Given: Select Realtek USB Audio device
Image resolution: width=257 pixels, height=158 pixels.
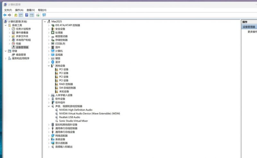Looking at the screenshot, I should (70, 117).
